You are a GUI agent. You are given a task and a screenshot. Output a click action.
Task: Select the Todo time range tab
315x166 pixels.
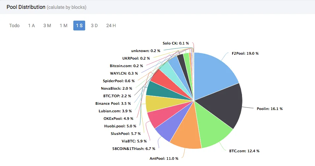14,26
